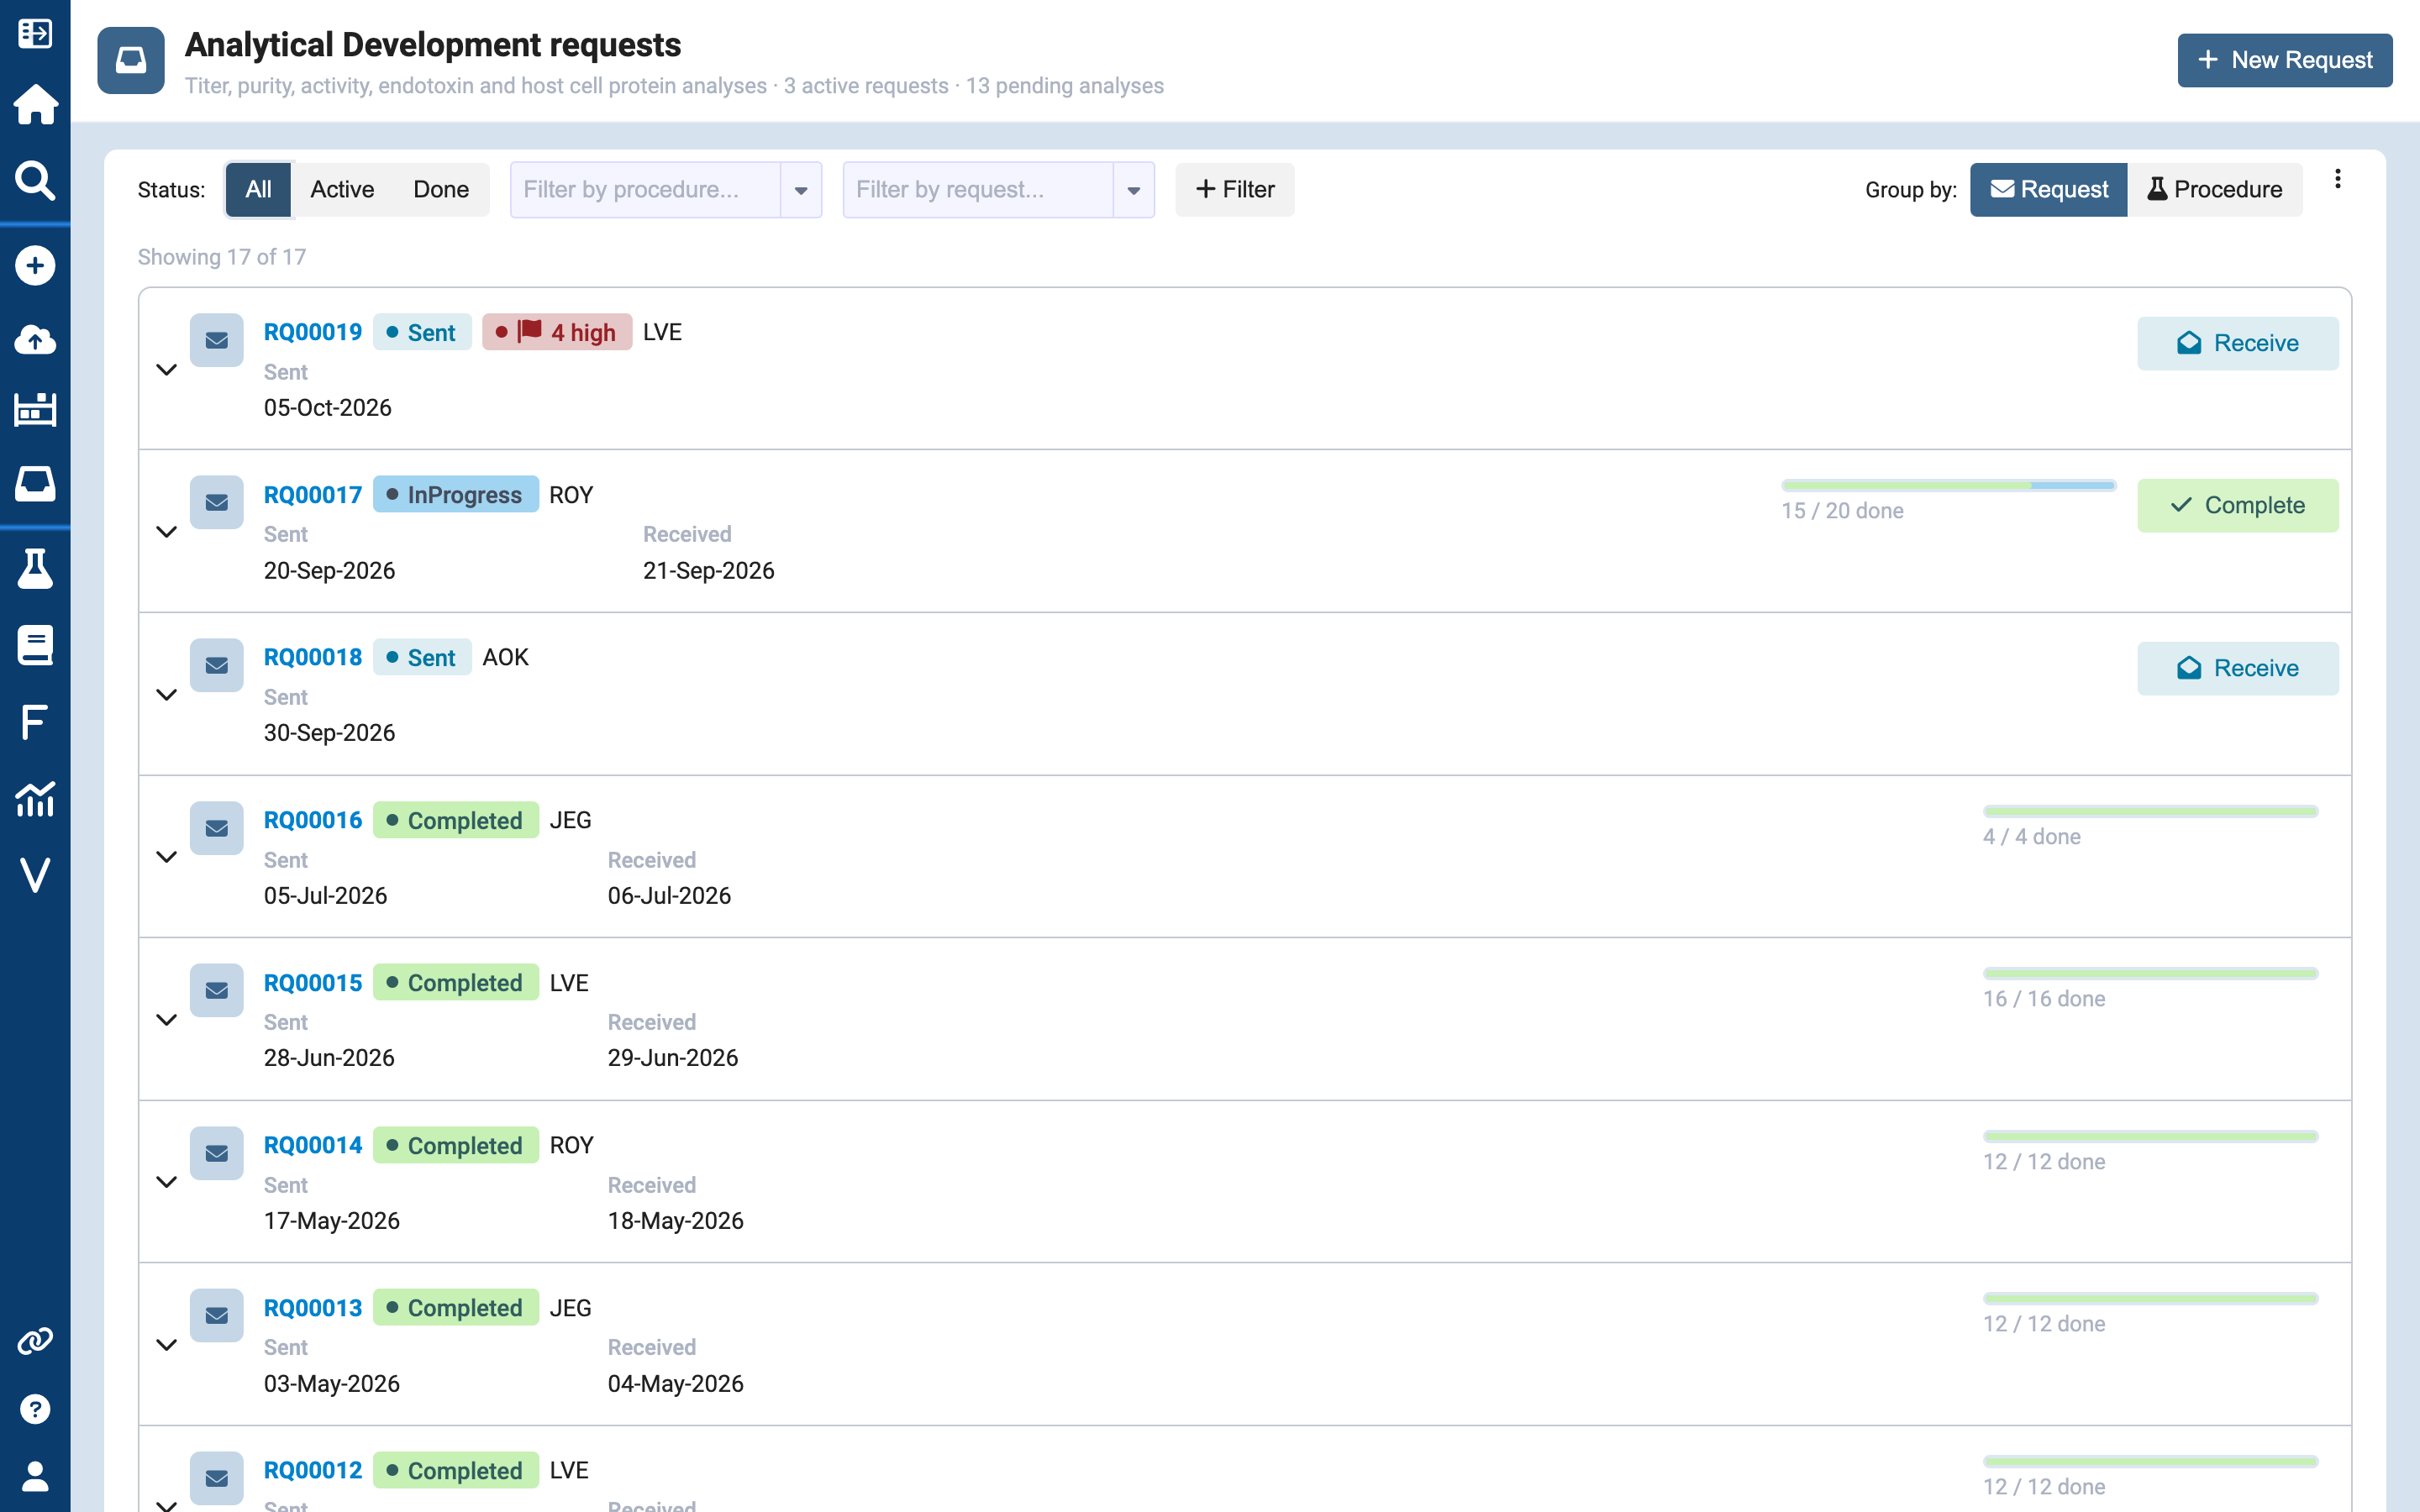The image size is (2420, 1512).
Task: Click the RQ00016 4/4 progress bar
Action: point(2151,812)
